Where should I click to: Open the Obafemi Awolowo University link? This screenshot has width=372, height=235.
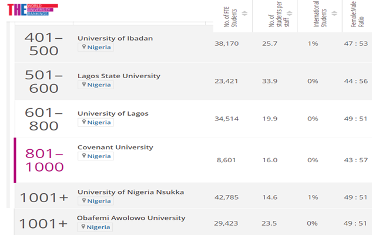pos(131,218)
